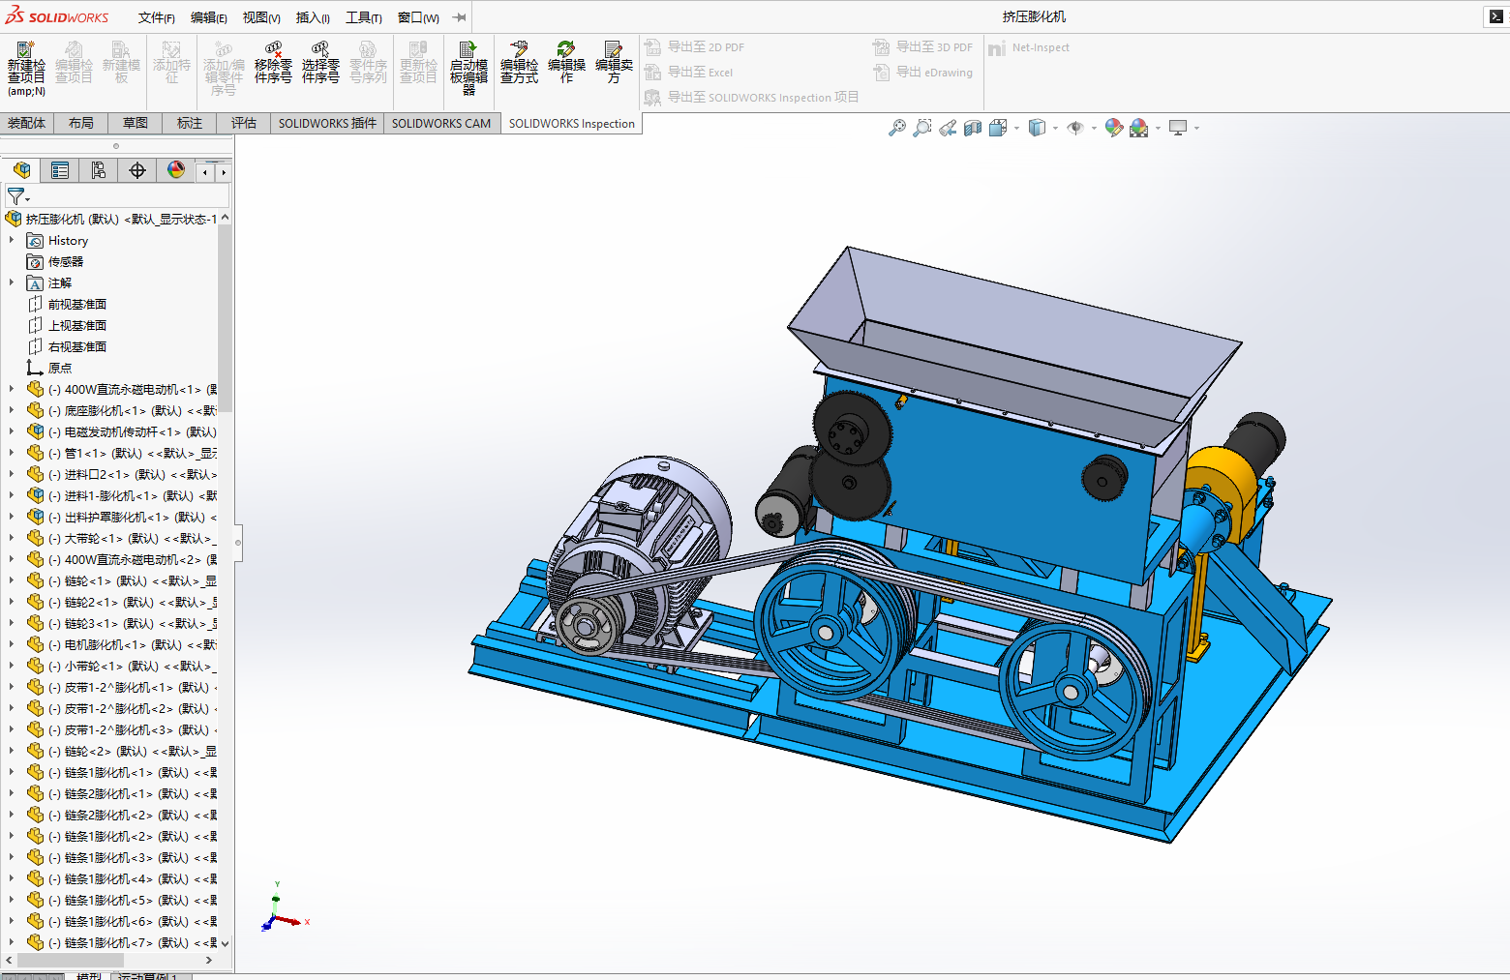Open the 窗口(W) menu
Viewport: 1510px width, 980px height.
pos(418,17)
